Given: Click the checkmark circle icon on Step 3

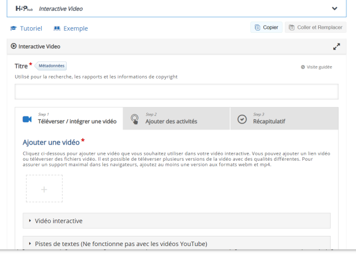Looking at the screenshot, I should 242,119.
